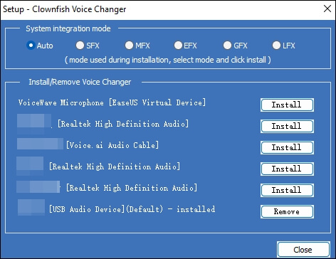Close the setup dialog with Close button
The height and width of the screenshot is (259, 336).
tap(303, 250)
